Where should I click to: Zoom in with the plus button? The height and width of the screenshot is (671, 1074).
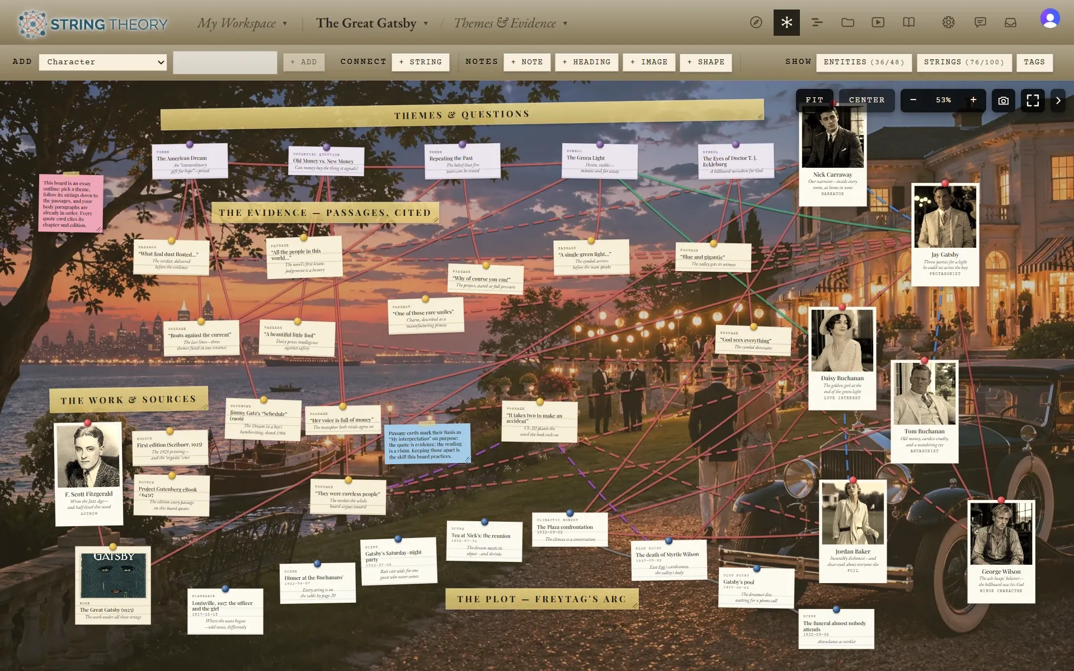pyautogui.click(x=973, y=100)
